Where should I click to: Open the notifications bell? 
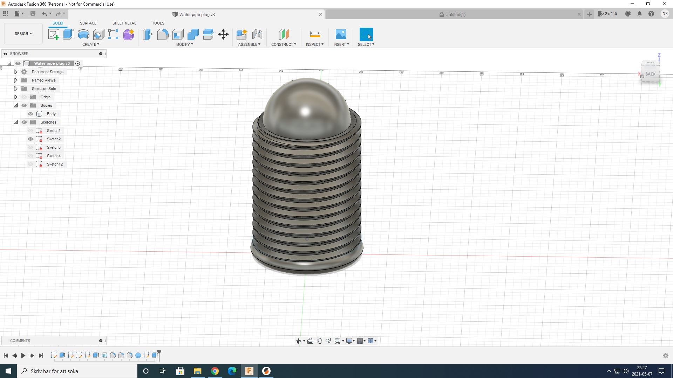coord(640,14)
